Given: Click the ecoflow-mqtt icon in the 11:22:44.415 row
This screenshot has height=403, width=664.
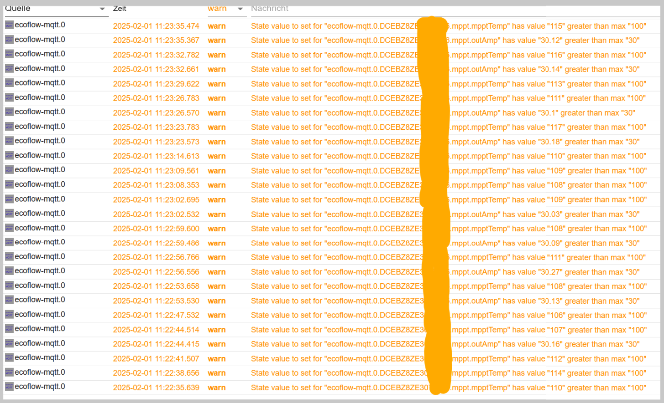Looking at the screenshot, I should [9, 343].
